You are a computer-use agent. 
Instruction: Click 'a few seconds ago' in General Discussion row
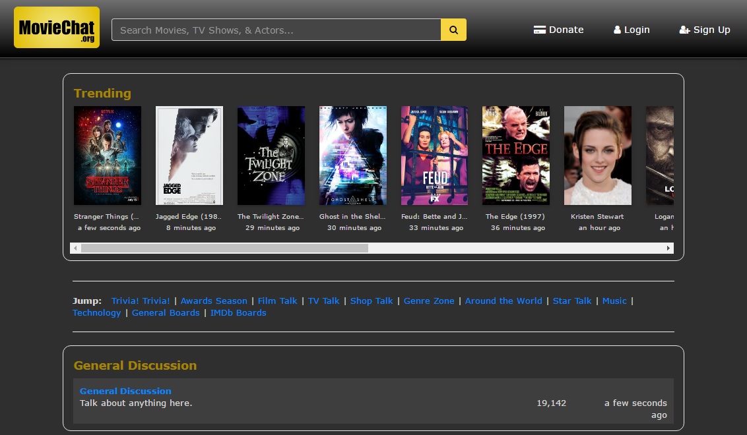point(635,409)
